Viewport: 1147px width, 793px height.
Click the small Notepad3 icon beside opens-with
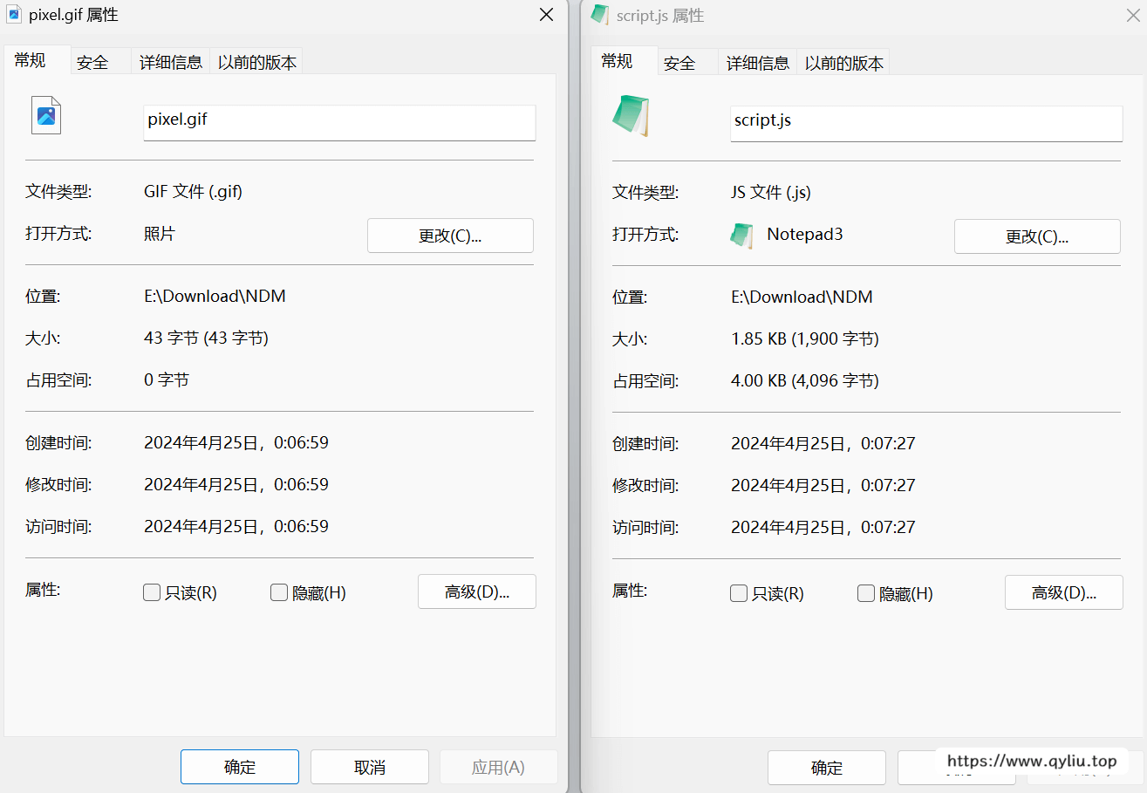pyautogui.click(x=741, y=236)
